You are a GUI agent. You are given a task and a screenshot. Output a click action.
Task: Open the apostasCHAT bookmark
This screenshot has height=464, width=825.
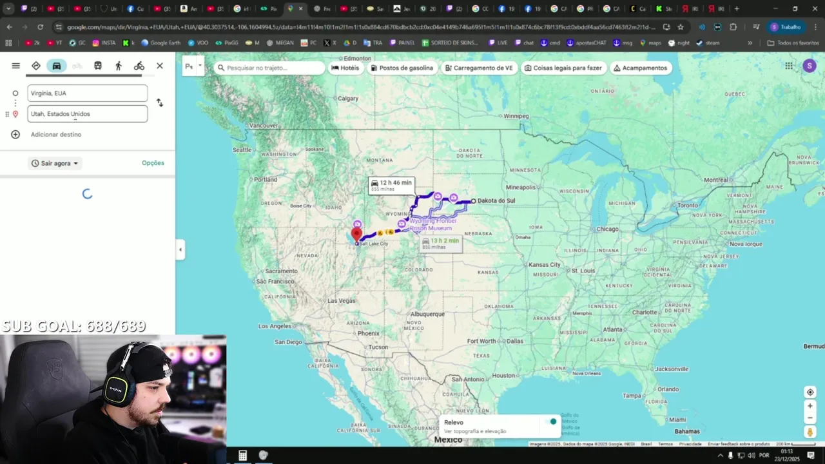tap(586, 43)
